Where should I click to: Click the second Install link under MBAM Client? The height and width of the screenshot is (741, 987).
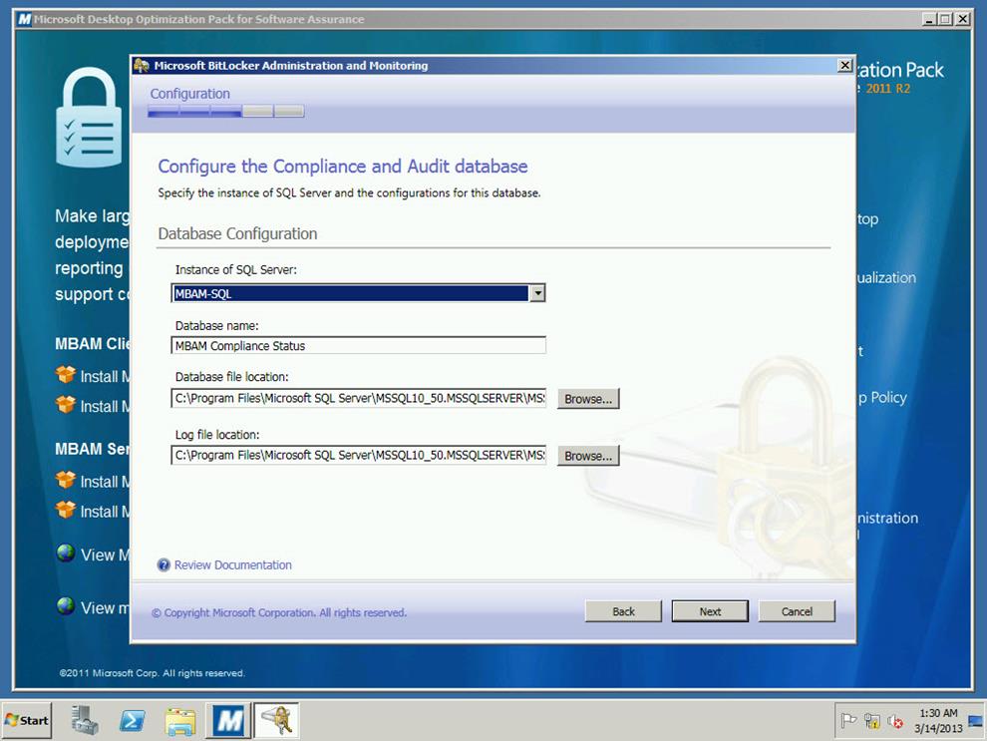point(105,407)
